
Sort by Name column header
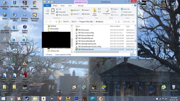78,26
